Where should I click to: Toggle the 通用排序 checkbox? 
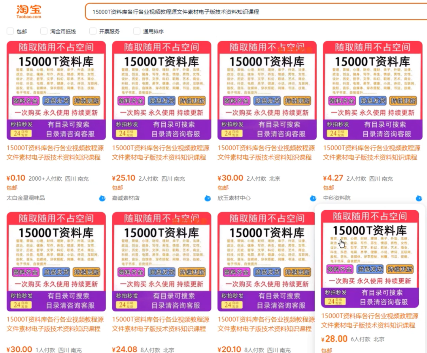click(x=137, y=31)
